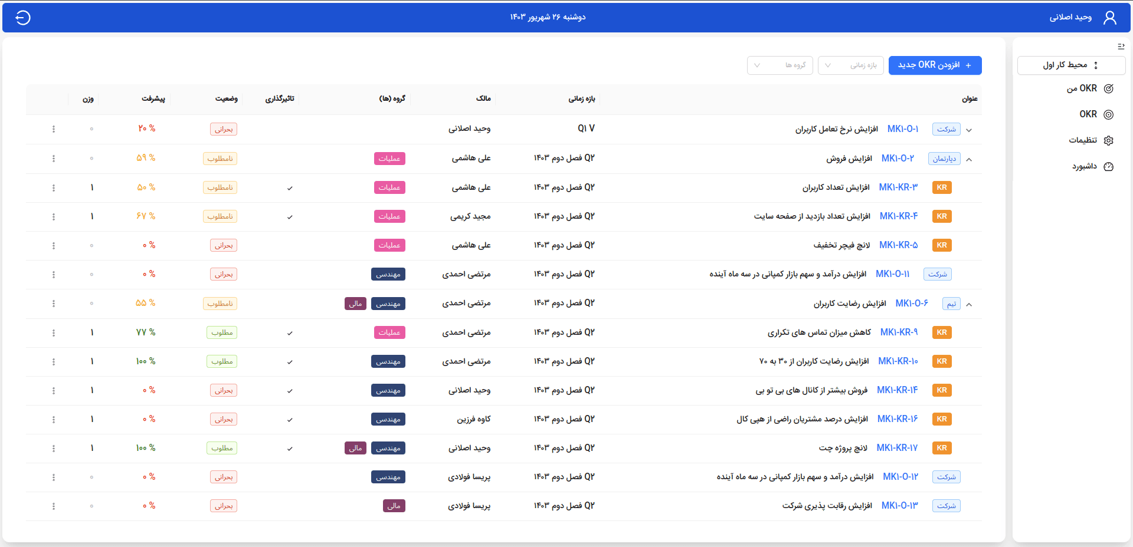
Task: Click the target icon next to OKR من
Action: pos(1109,88)
